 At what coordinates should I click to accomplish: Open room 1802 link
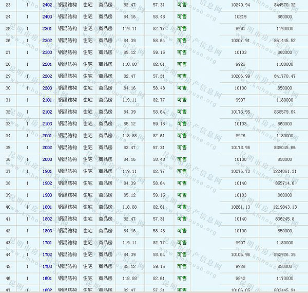click(47, 219)
